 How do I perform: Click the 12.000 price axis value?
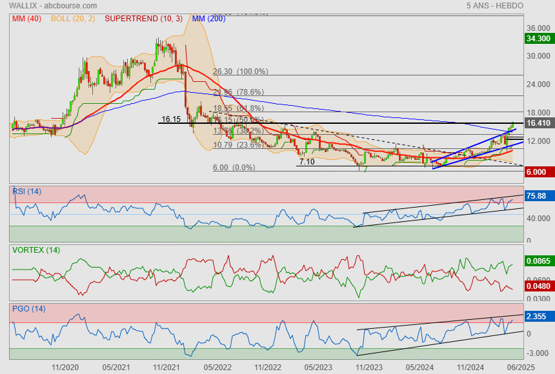pos(538,141)
